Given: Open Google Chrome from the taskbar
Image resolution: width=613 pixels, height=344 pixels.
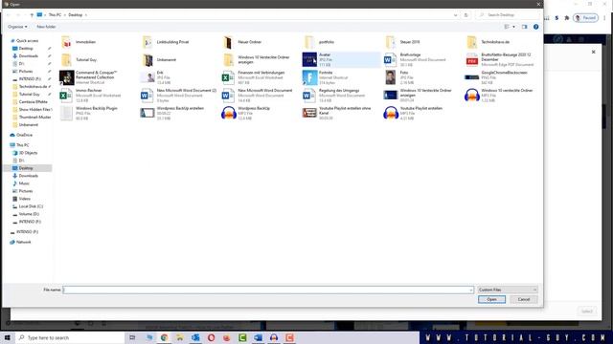Looking at the screenshot, I should pos(164,337).
